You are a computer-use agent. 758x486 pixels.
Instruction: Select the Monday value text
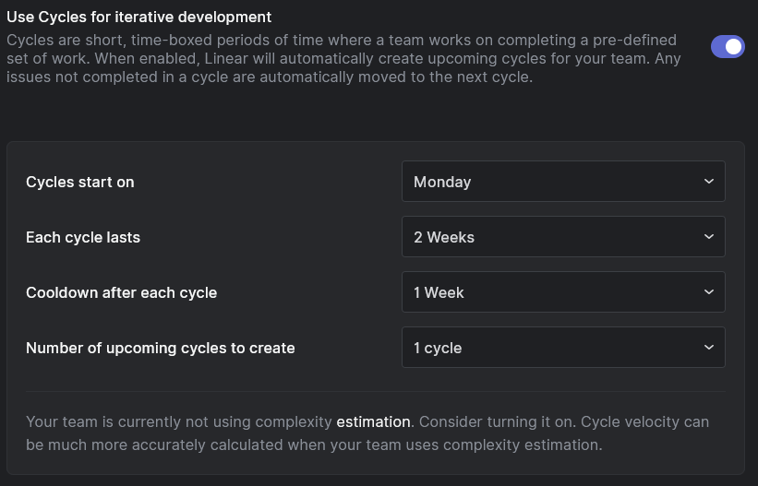[442, 182]
